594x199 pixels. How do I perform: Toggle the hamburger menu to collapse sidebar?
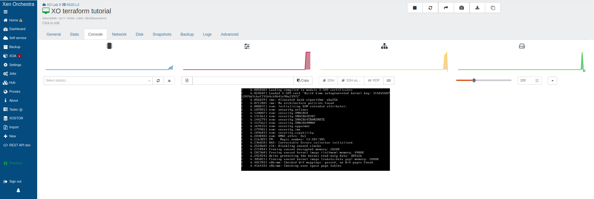[5, 12]
